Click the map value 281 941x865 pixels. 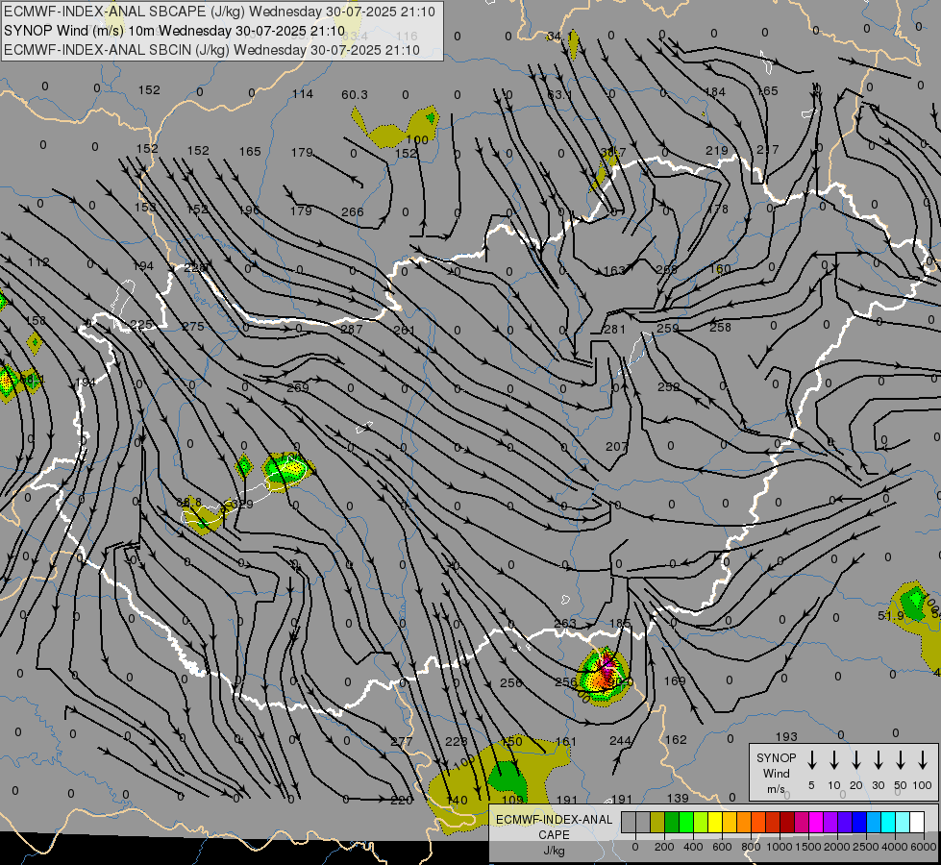point(614,329)
